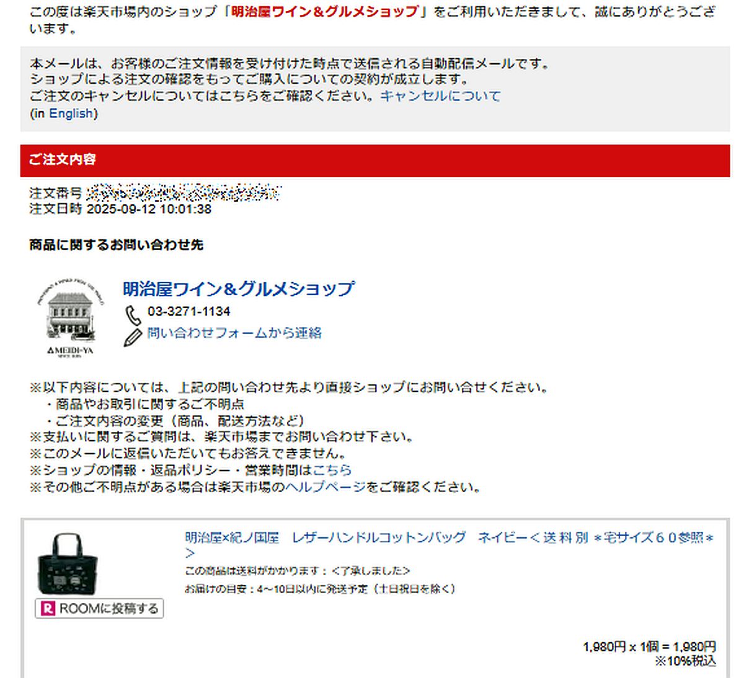Open the ヘルプページ link
744x678 pixels.
tap(325, 487)
